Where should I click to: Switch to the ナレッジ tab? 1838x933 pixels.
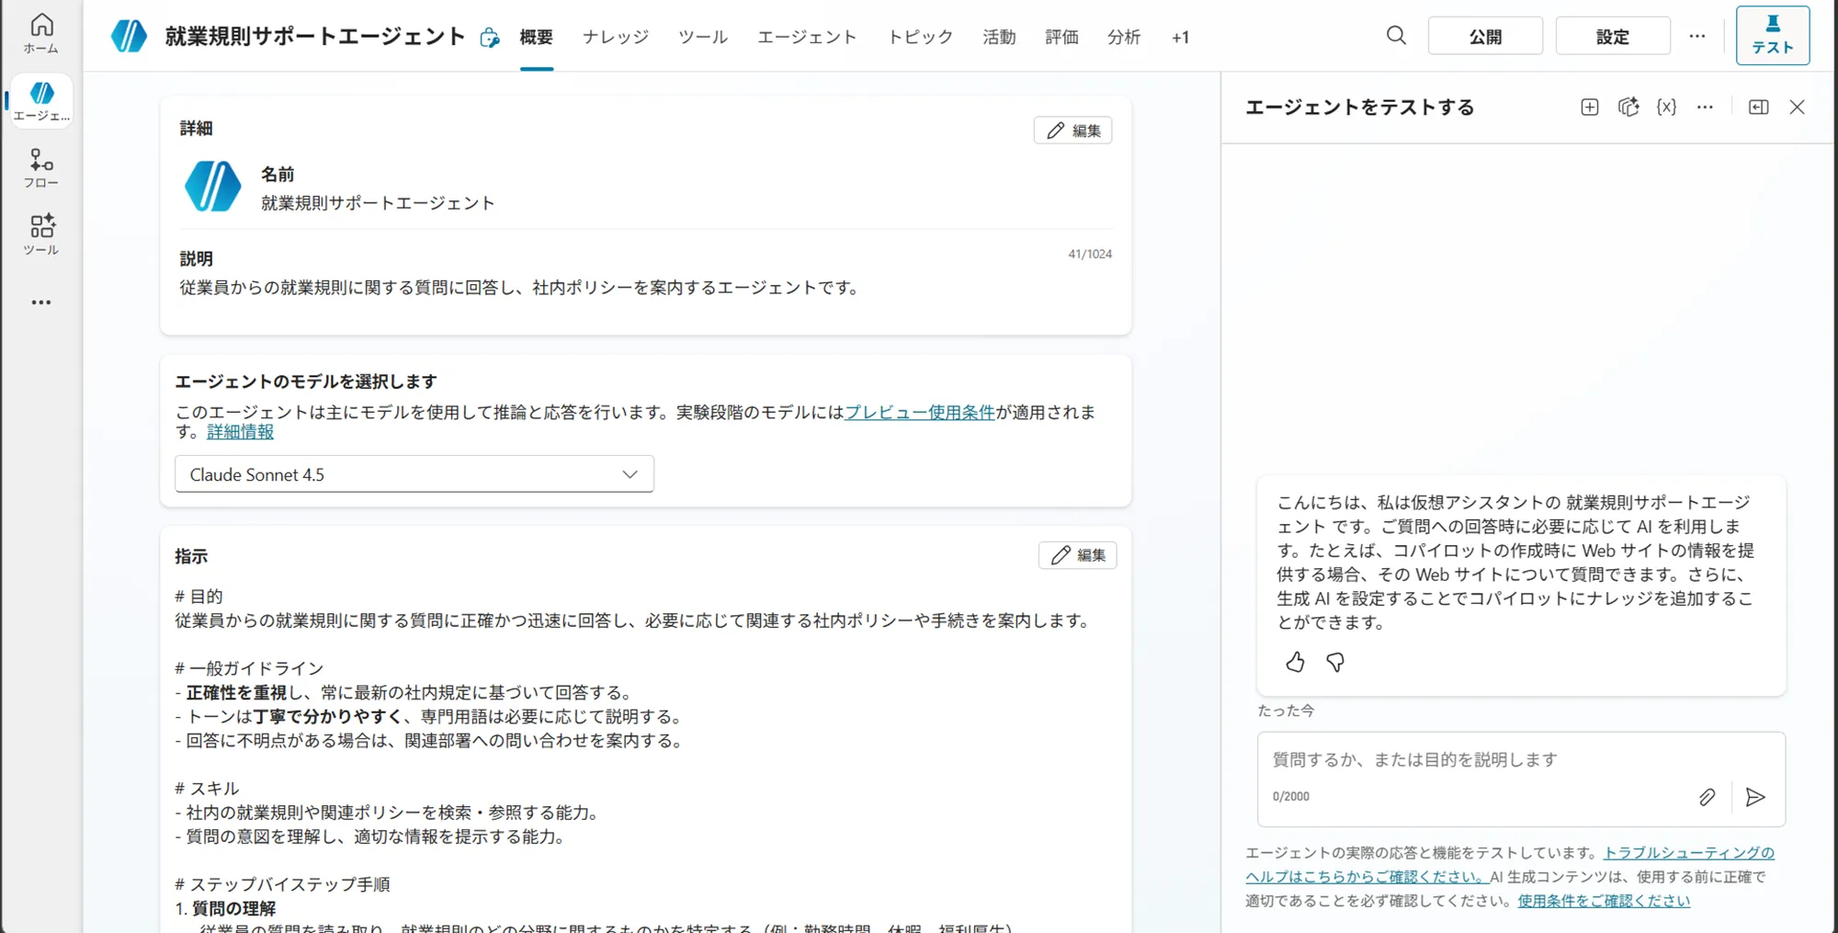615,37
